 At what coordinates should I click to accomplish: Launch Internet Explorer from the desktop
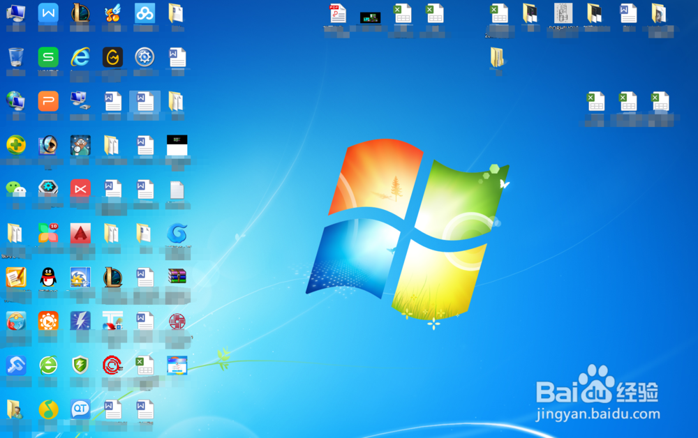click(x=80, y=57)
